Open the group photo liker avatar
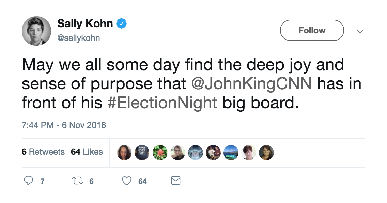Viewport: 387px width, 203px height. (x=213, y=153)
